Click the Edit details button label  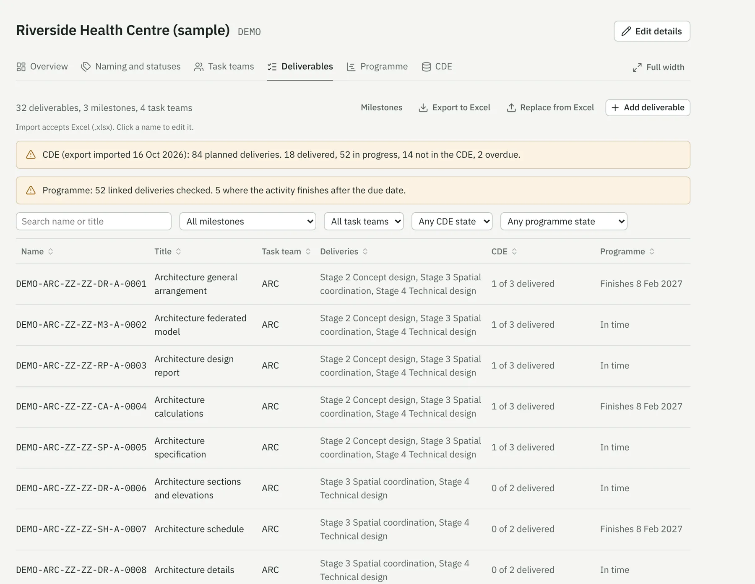(659, 31)
